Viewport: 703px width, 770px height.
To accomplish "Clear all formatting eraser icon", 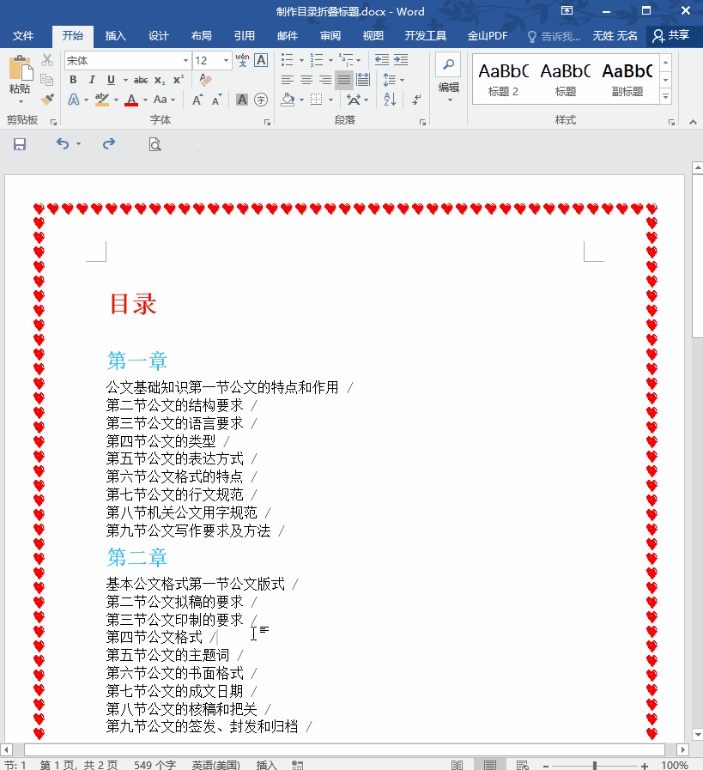I will [205, 80].
